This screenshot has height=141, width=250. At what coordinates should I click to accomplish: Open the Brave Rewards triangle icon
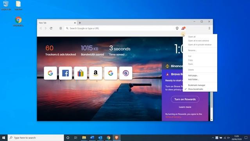(183, 28)
